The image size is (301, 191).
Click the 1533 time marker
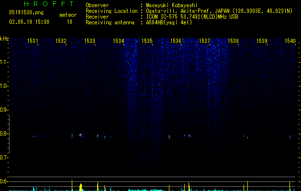pos(89,41)
